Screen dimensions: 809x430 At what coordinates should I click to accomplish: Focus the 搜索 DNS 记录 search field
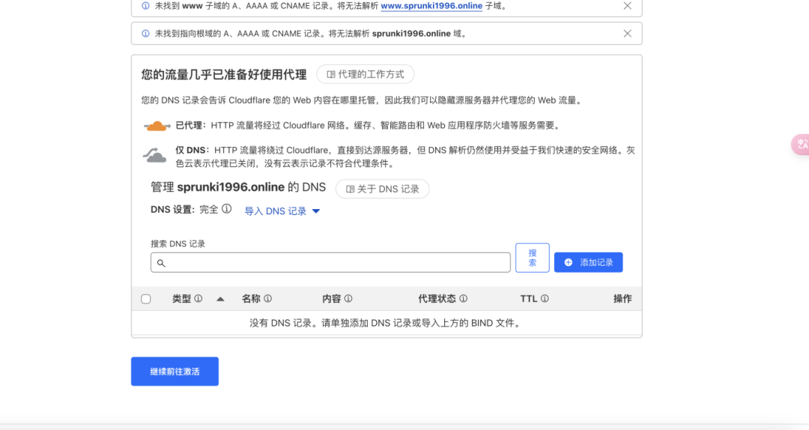tap(330, 262)
